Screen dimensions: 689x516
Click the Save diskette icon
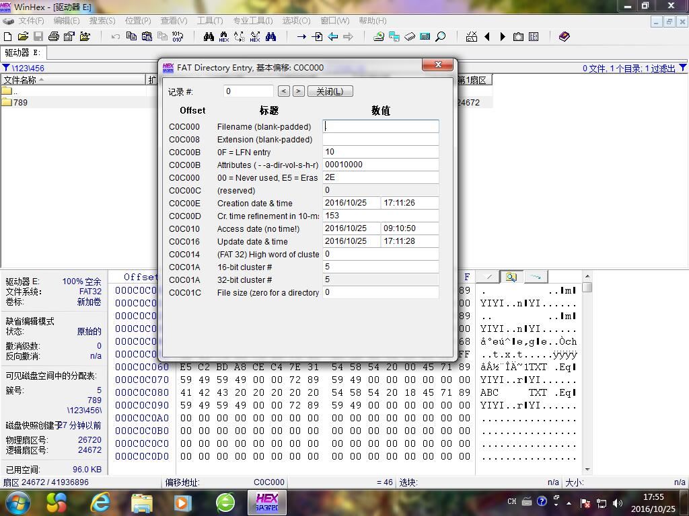click(x=38, y=37)
